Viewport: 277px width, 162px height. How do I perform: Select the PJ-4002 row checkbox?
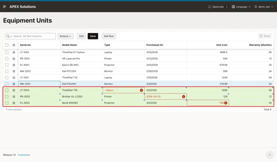point(7,103)
